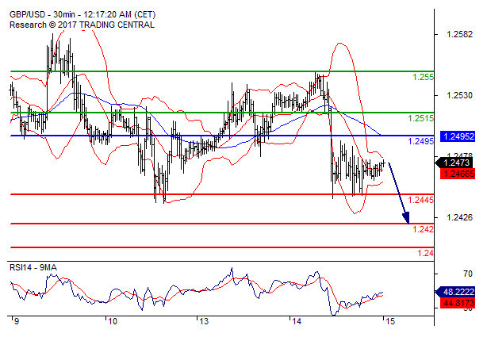Select the RSI 70 level label

click(467, 274)
